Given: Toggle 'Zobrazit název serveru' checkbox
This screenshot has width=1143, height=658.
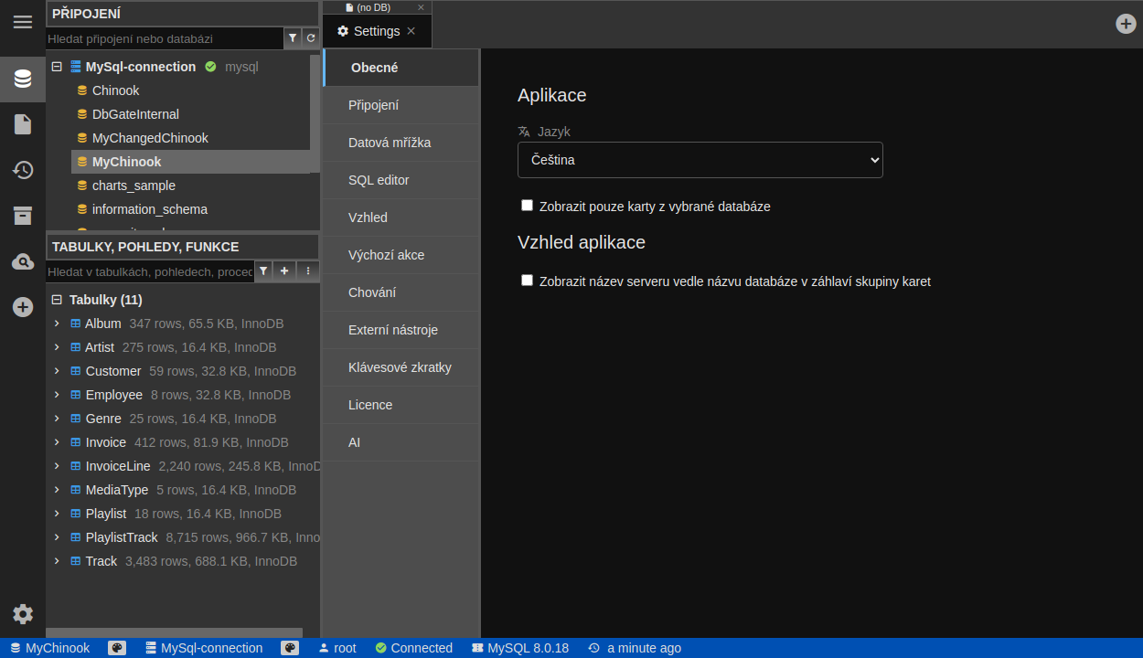Looking at the screenshot, I should tap(527, 281).
